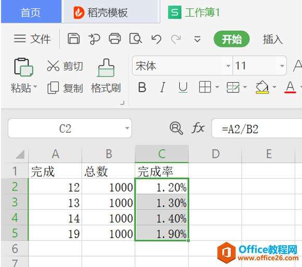This screenshot has width=302, height=267.
Task: Expand the font size 11 dropdown
Action: (282, 66)
